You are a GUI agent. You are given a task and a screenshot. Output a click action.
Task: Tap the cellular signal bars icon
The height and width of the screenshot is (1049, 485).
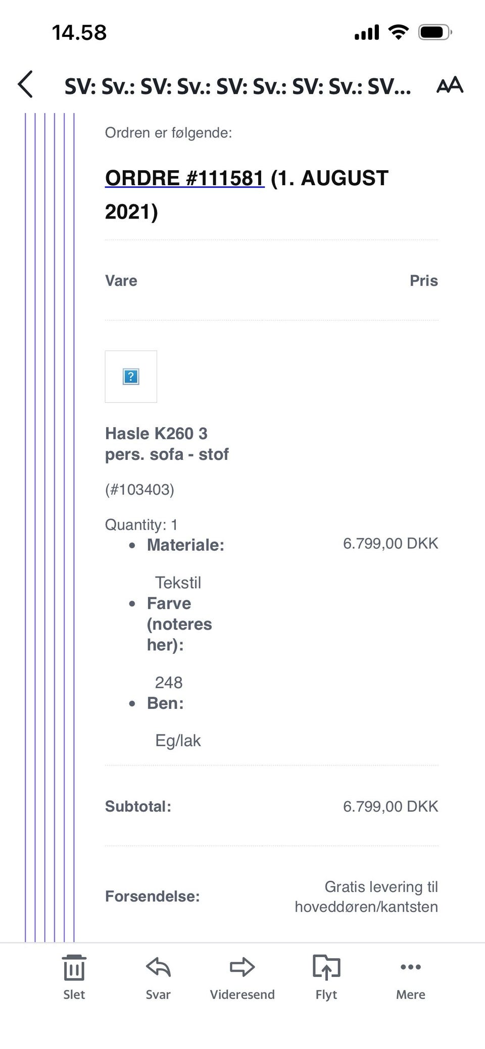pyautogui.click(x=367, y=33)
